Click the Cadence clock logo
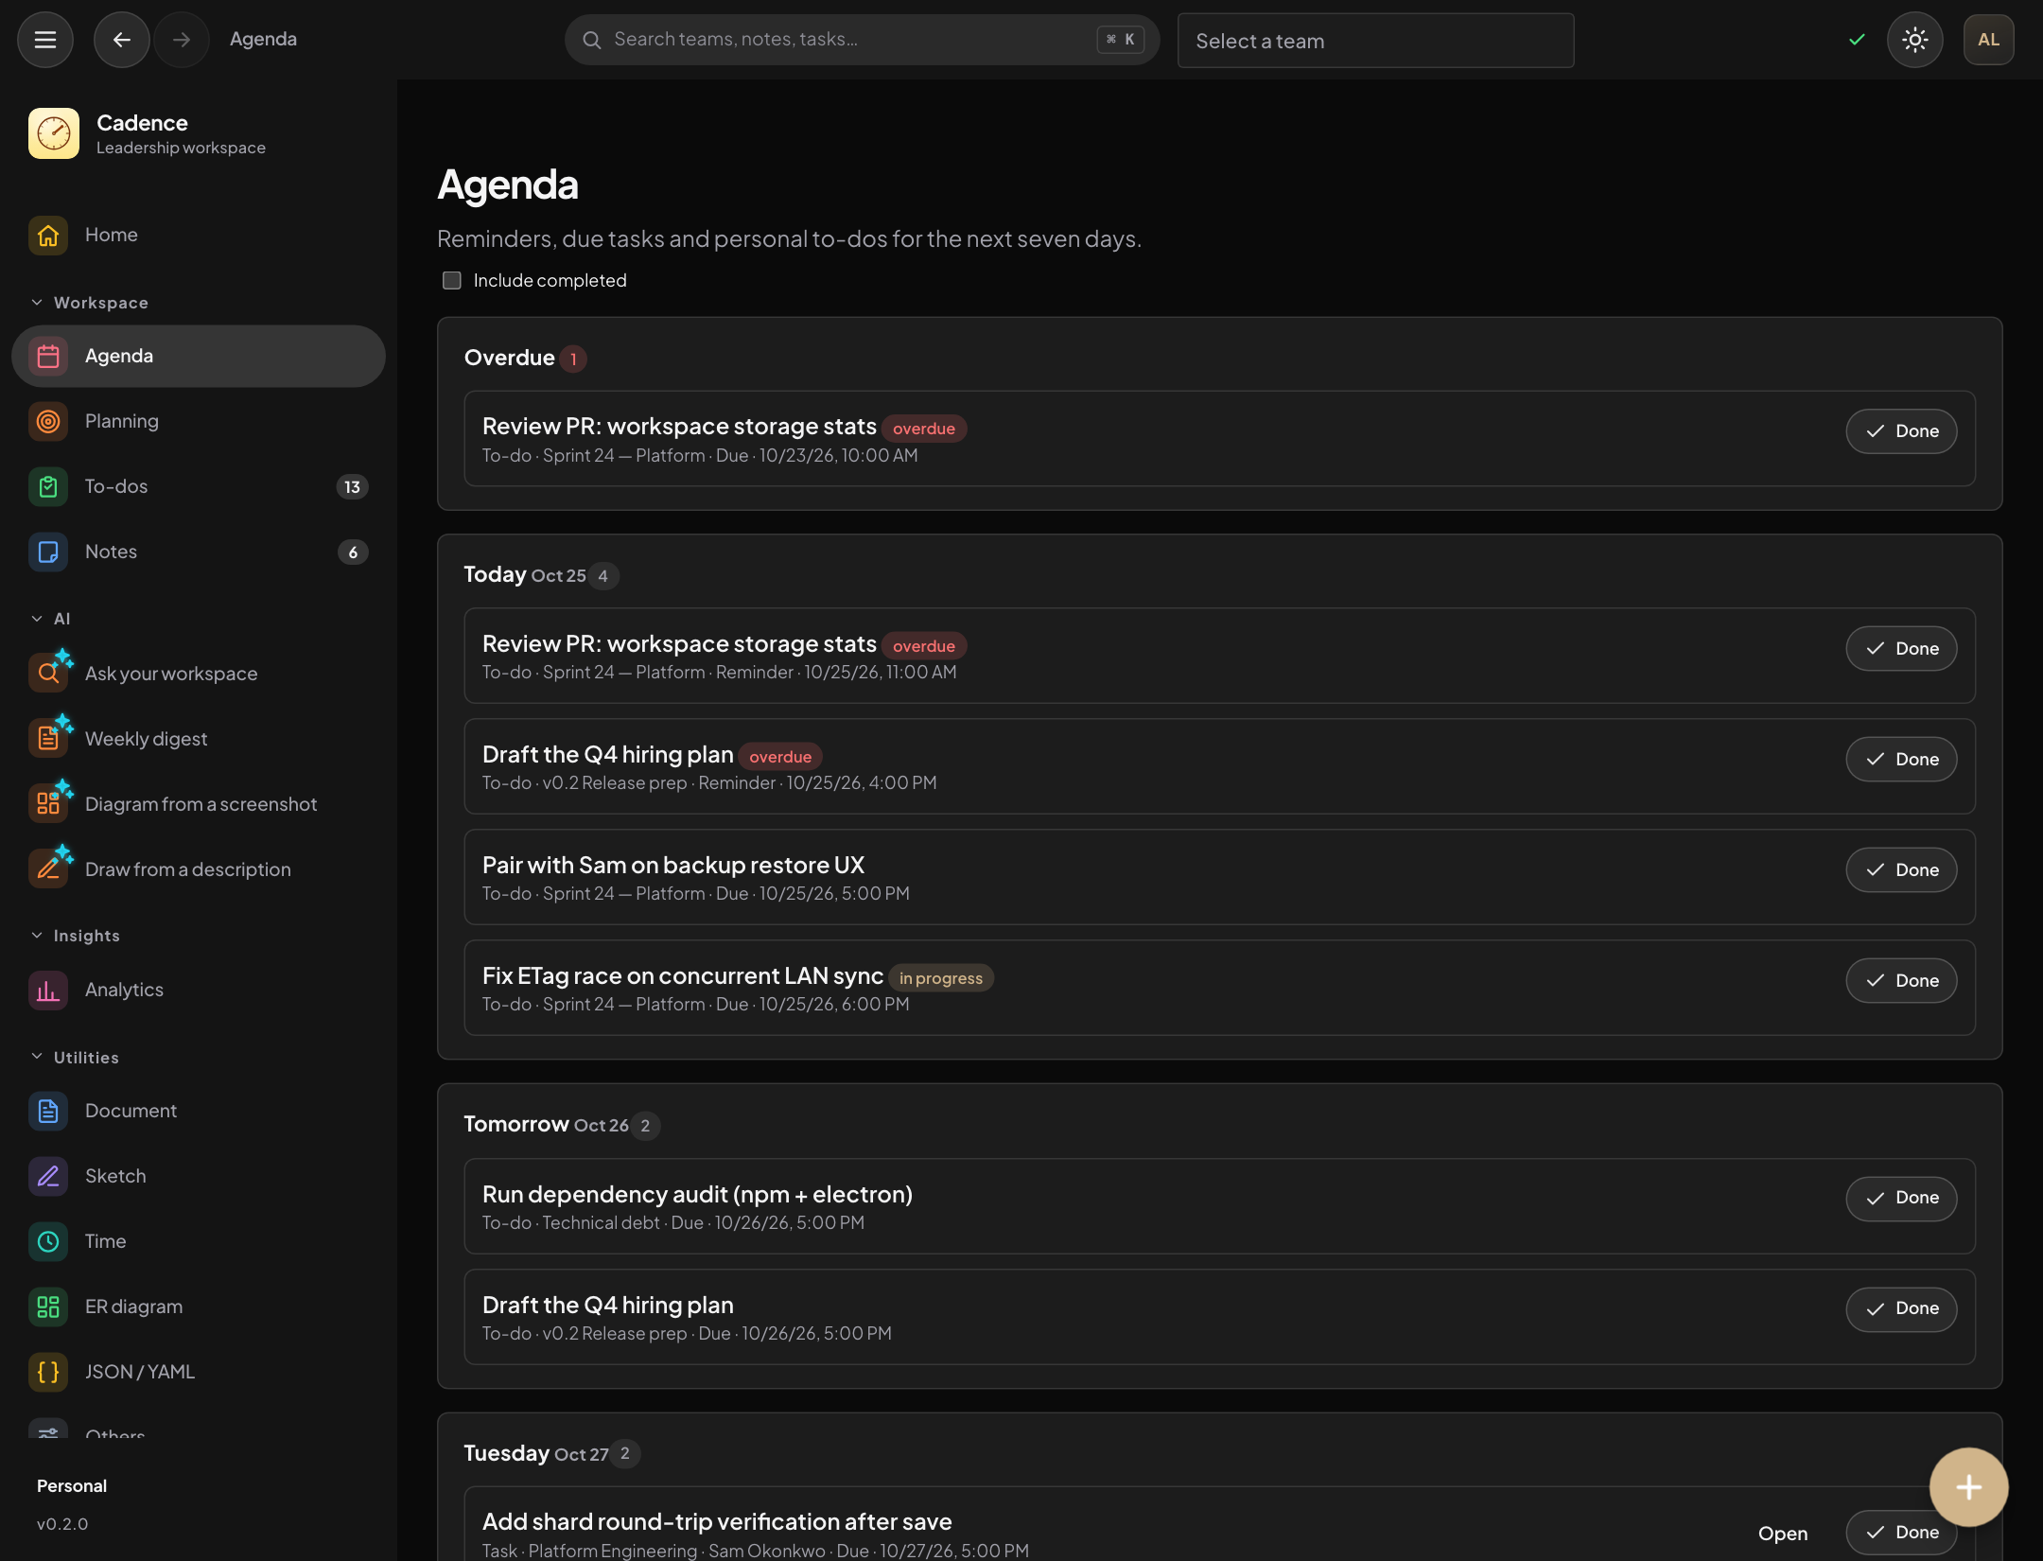 pyautogui.click(x=54, y=133)
